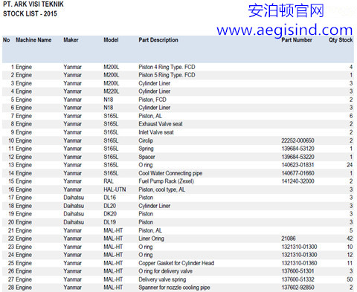The height and width of the screenshot is (292, 357).
Task: Select the DL16 model cell
Action: tap(110, 198)
